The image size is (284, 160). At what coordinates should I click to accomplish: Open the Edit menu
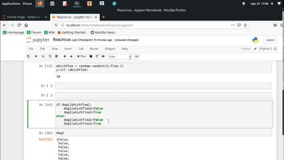[x=43, y=49]
